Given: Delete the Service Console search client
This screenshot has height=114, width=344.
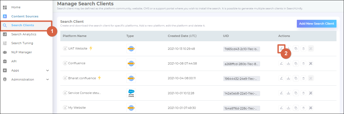Looking at the screenshot, I should click(x=303, y=93).
